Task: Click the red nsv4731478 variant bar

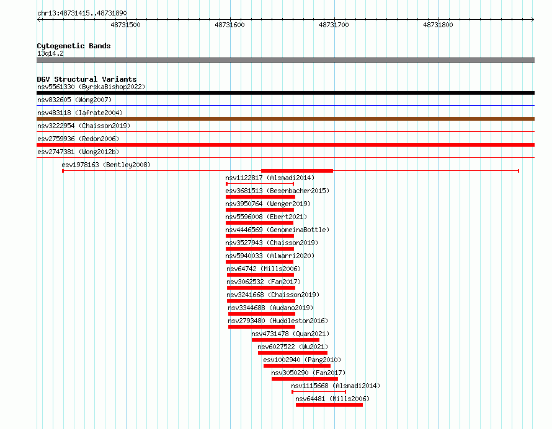Action: click(285, 340)
